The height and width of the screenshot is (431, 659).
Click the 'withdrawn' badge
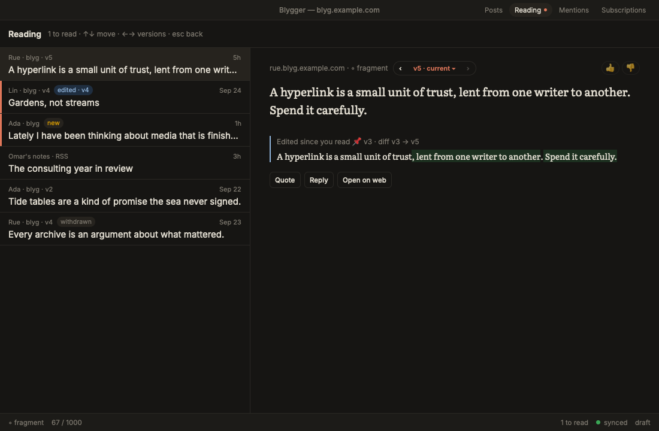[x=75, y=222]
